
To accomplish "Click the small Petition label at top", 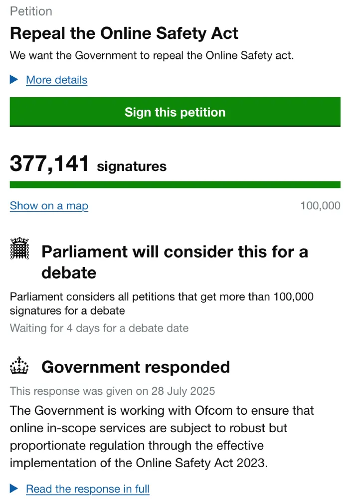I will [x=31, y=11].
